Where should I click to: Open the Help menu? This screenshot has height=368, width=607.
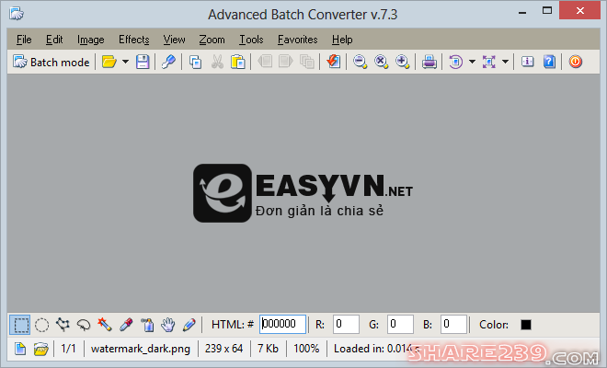(342, 40)
